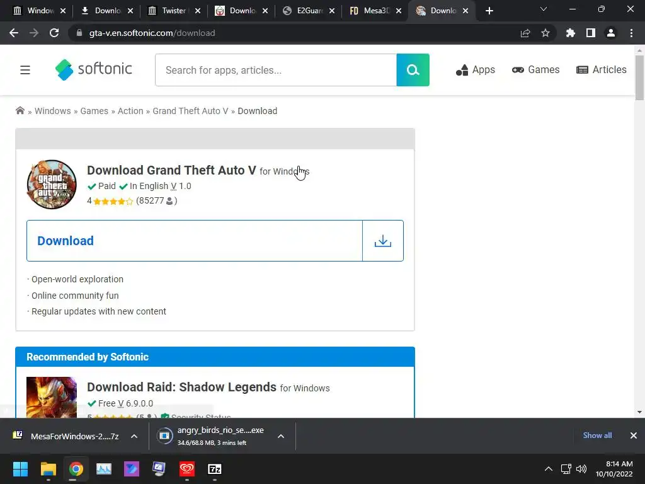
Task: Open the red heart taskbar app
Action: pyautogui.click(x=186, y=469)
